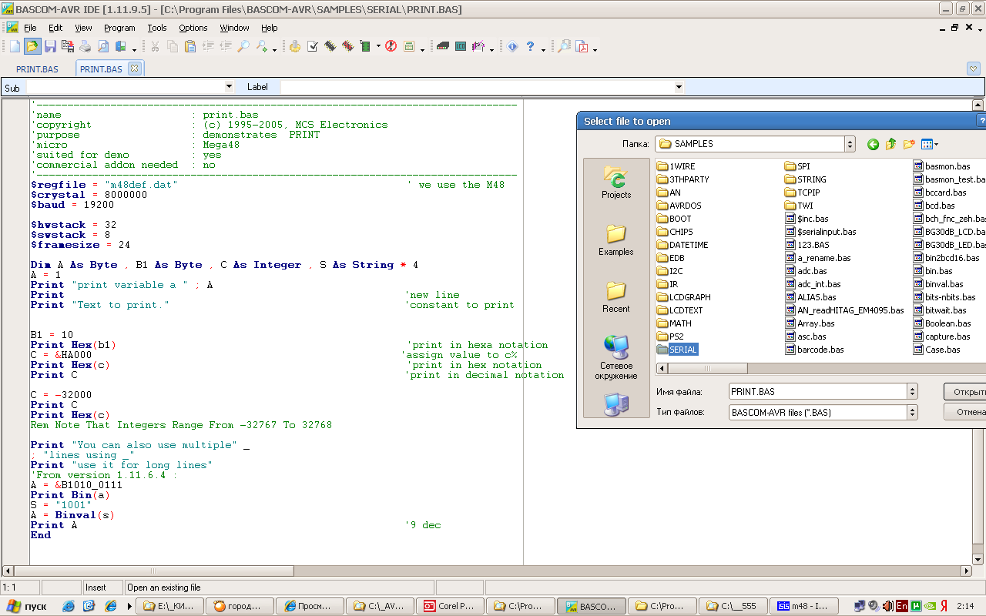
Task: Open the view menu button in dialog
Action: [929, 144]
